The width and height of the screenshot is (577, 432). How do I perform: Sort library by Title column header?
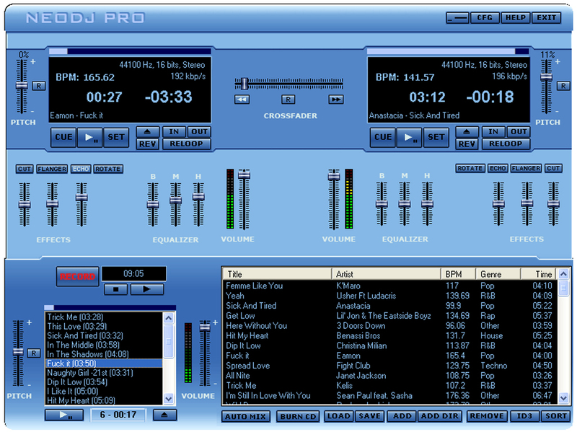277,274
